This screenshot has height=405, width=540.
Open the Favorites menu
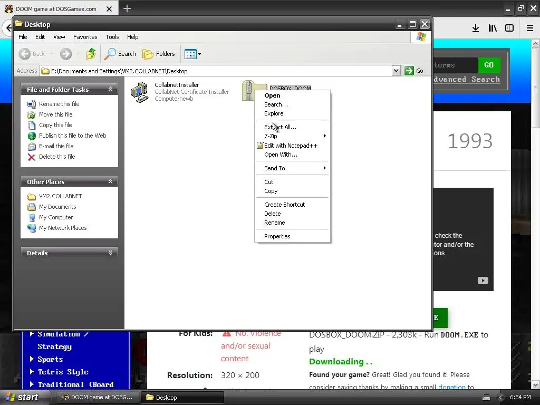[85, 37]
